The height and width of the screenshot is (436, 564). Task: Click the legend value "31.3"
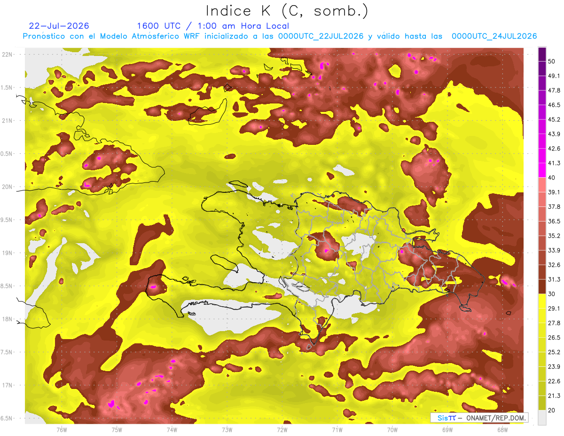(x=554, y=279)
